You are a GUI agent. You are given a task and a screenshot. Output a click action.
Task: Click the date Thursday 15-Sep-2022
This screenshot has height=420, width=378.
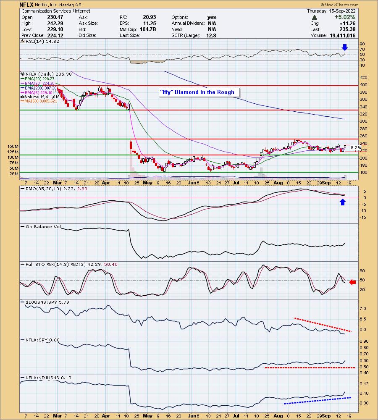pyautogui.click(x=331, y=11)
